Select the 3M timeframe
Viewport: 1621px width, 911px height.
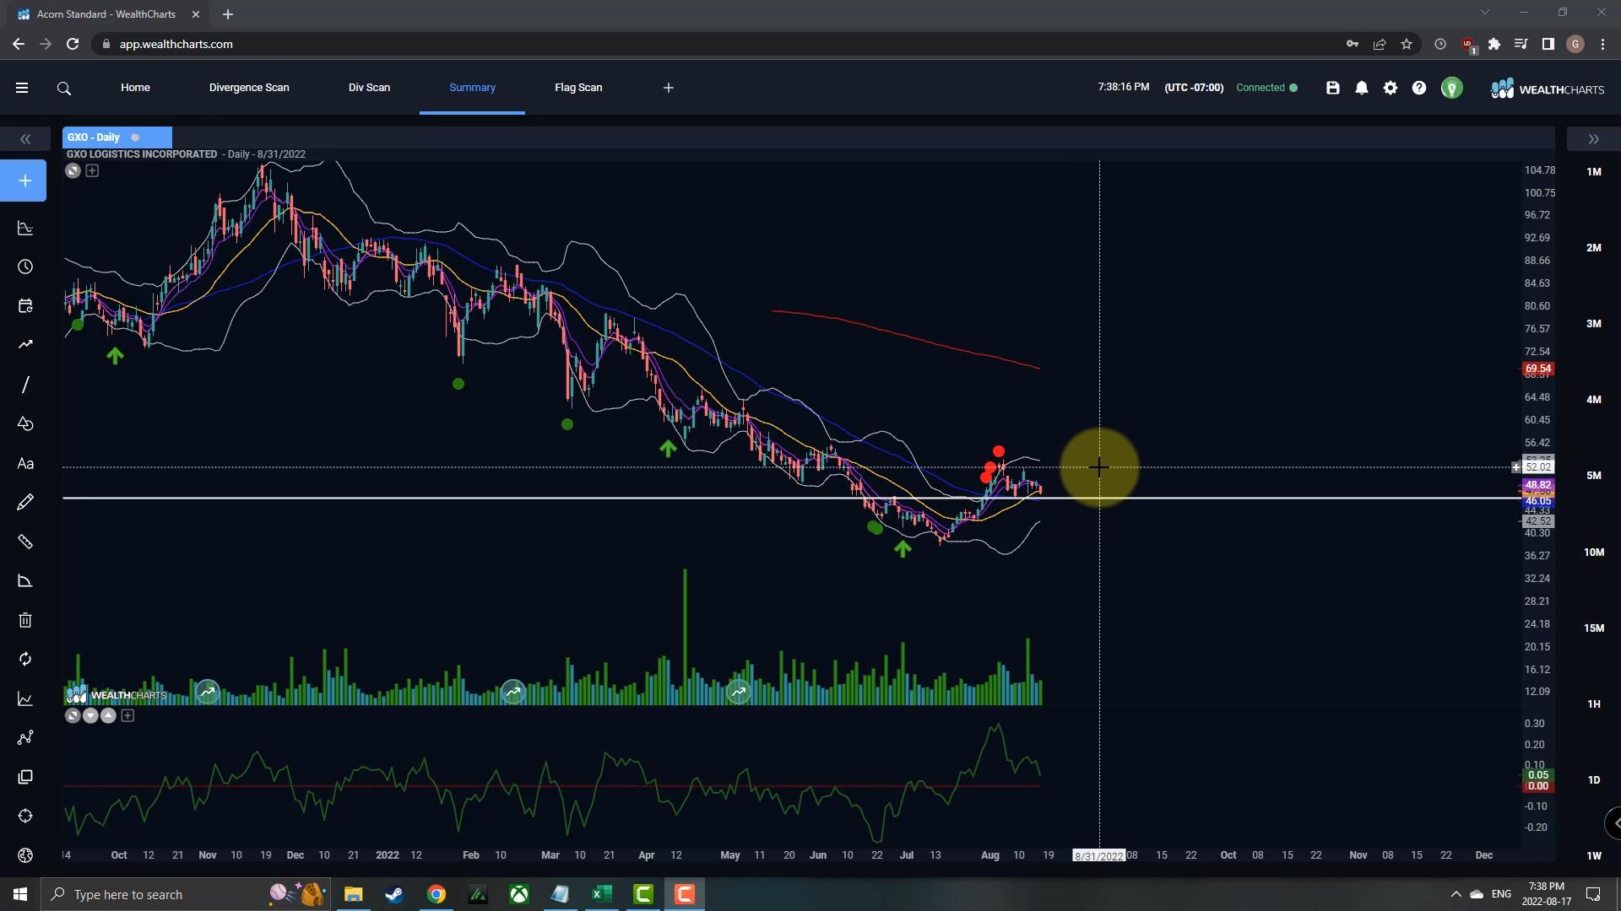[x=1593, y=324]
